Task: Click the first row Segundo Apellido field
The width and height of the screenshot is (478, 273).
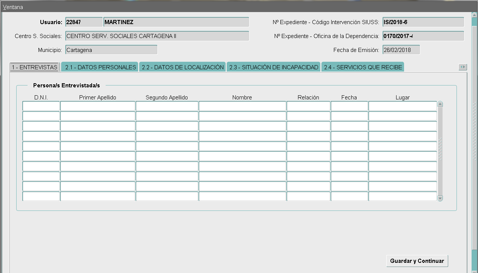Action: [167, 106]
